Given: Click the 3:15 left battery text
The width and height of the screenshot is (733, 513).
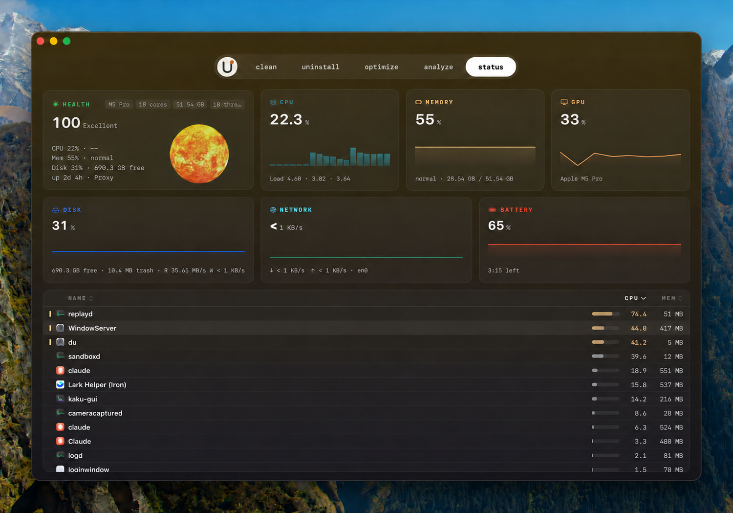Looking at the screenshot, I should point(503,270).
